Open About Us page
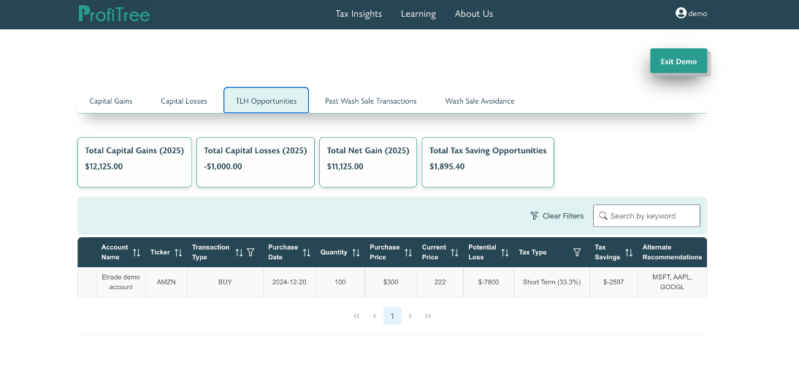This screenshot has width=799, height=365. (474, 14)
